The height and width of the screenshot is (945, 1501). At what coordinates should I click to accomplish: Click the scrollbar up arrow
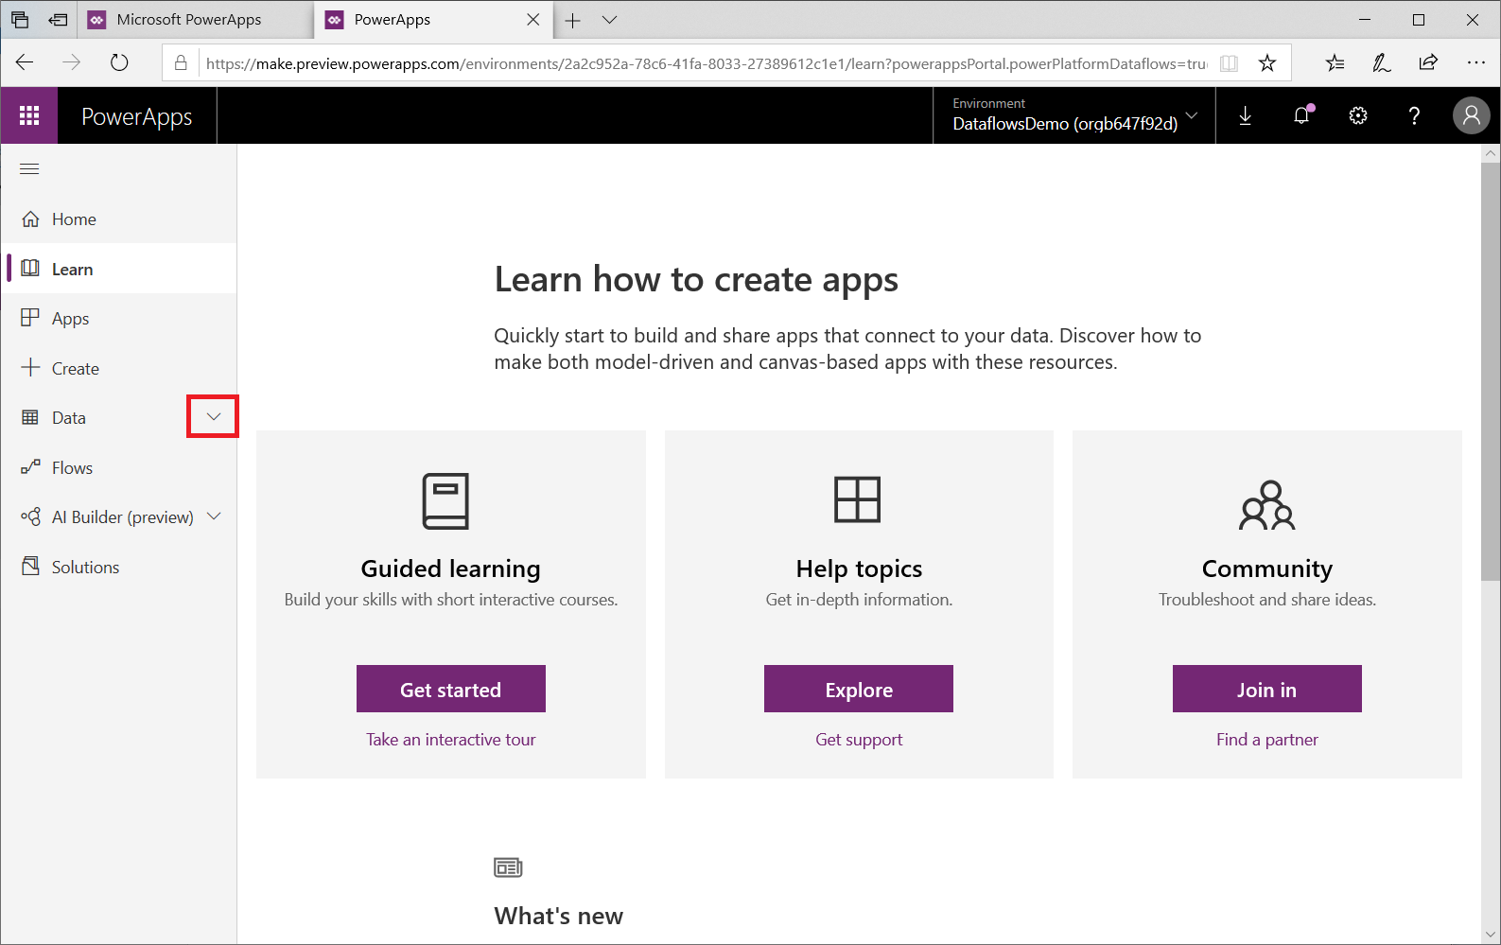tap(1491, 152)
